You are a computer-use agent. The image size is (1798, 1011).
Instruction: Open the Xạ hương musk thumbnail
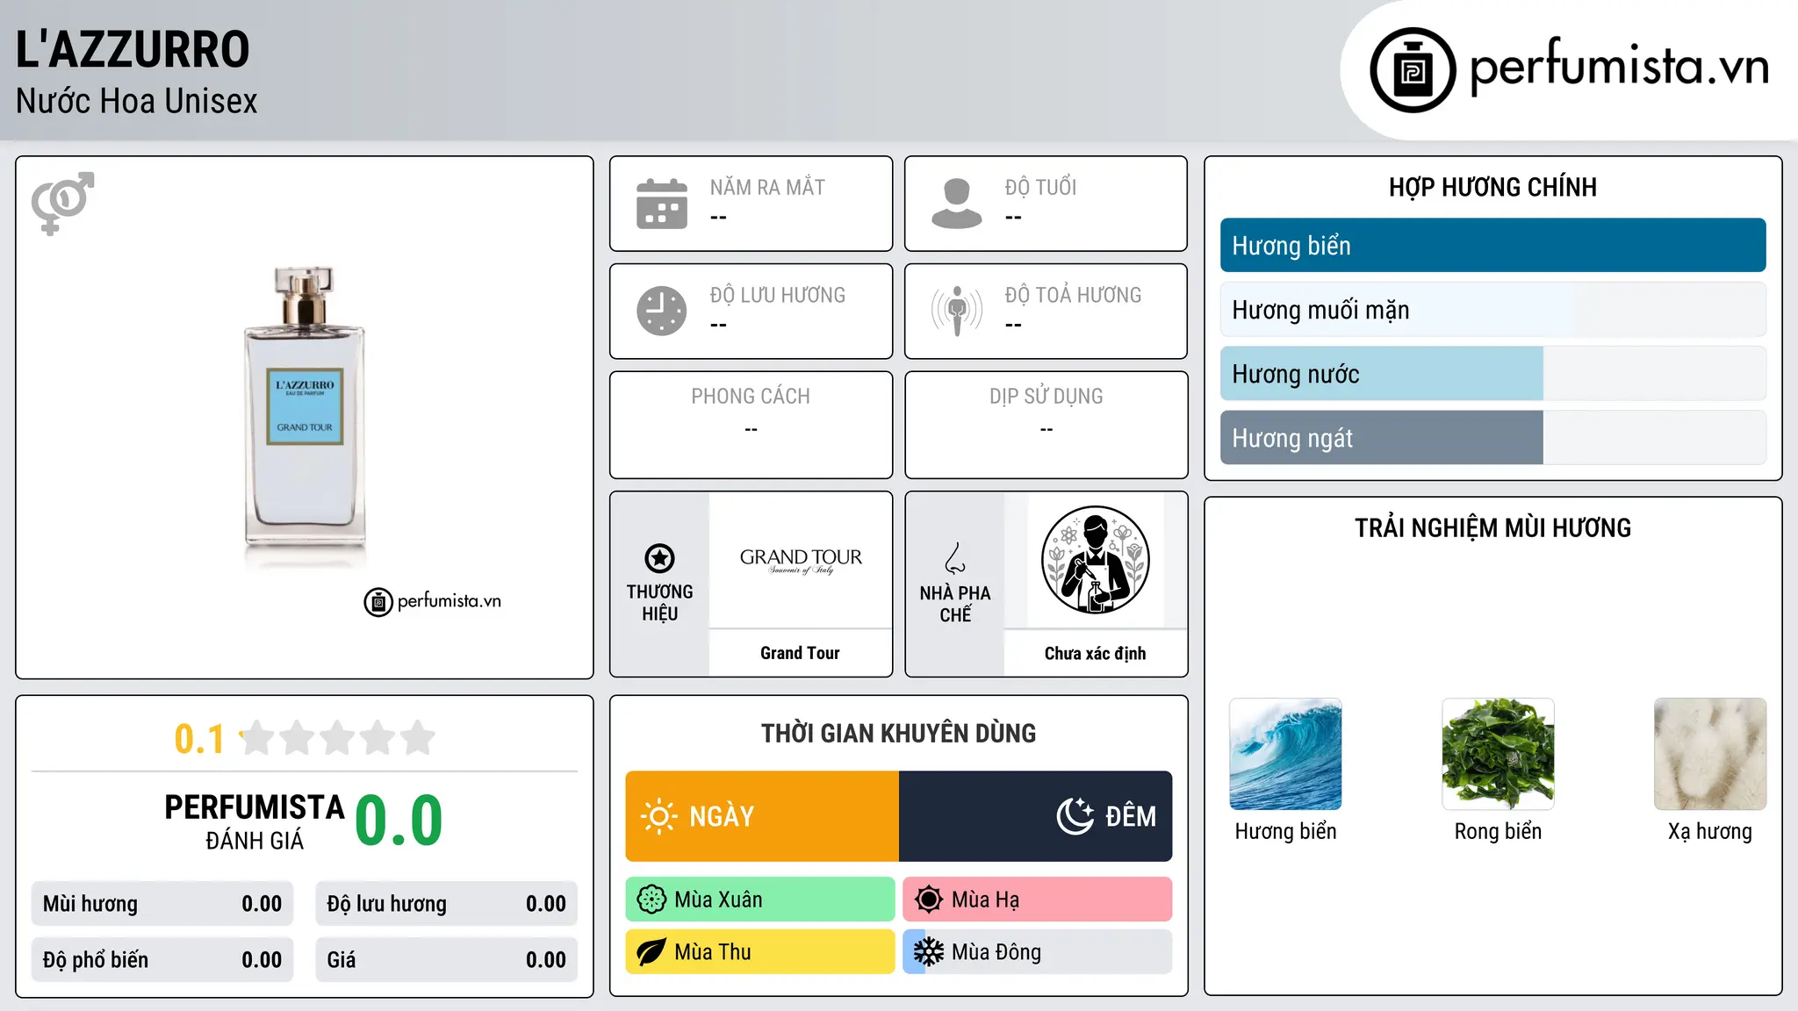click(1710, 754)
